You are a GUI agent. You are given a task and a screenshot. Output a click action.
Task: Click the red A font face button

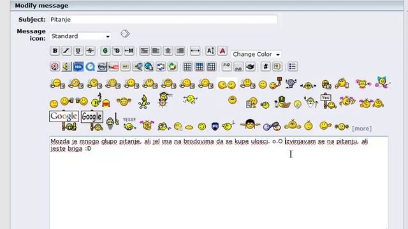click(222, 51)
